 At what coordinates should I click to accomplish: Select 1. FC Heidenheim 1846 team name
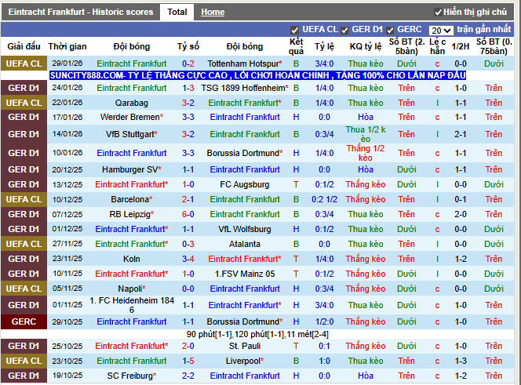pyautogui.click(x=132, y=305)
